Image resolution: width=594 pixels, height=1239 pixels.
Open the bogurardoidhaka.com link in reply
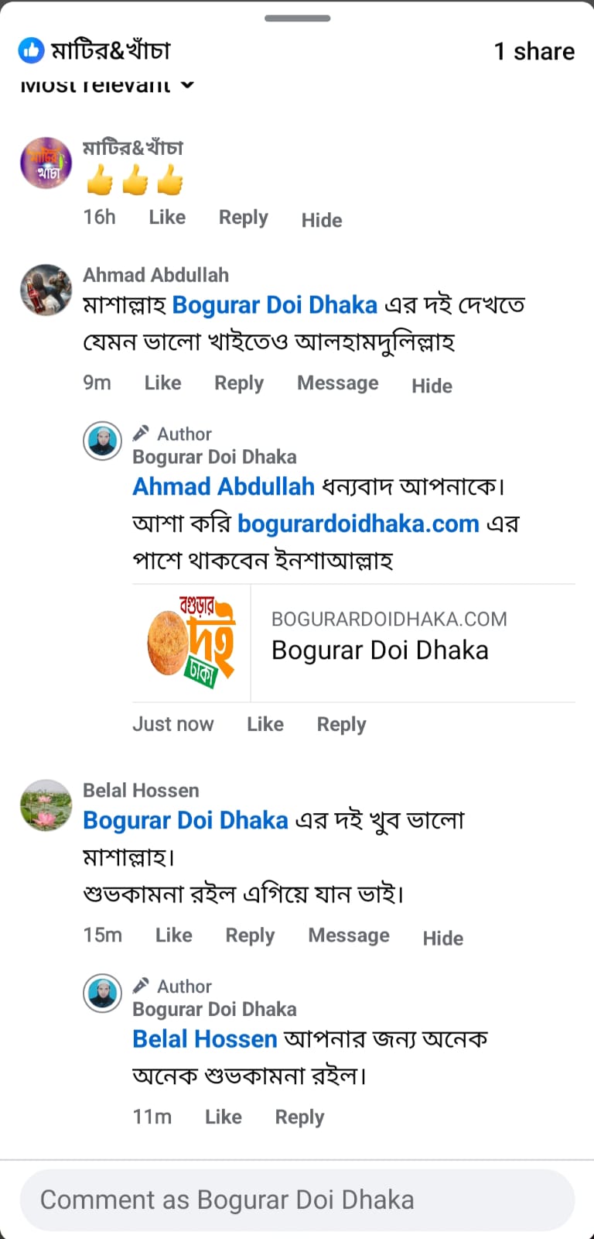click(x=358, y=524)
